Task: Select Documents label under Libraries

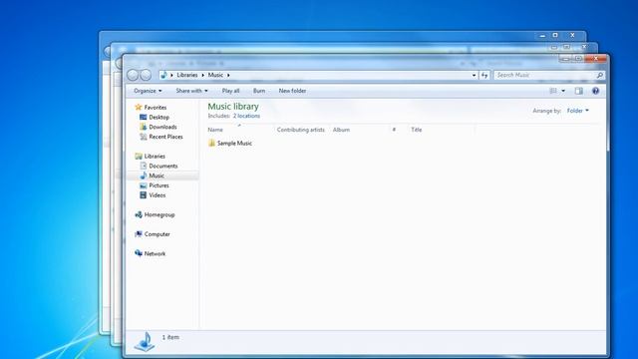Action: click(163, 167)
